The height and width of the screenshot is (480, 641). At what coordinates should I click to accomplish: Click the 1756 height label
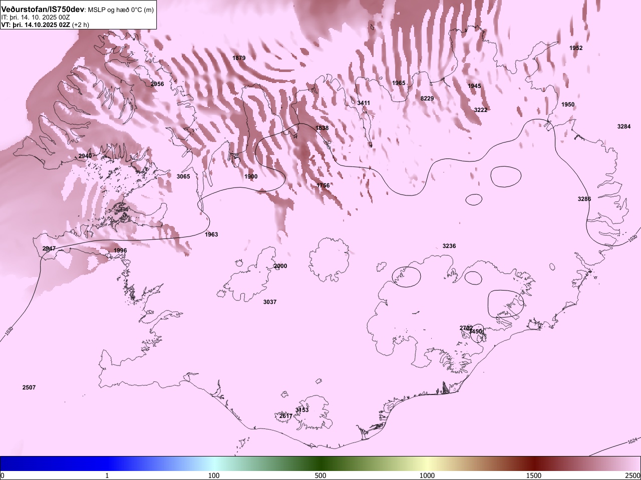pyautogui.click(x=323, y=185)
